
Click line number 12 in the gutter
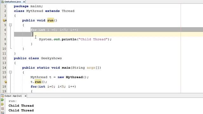pos(4,58)
